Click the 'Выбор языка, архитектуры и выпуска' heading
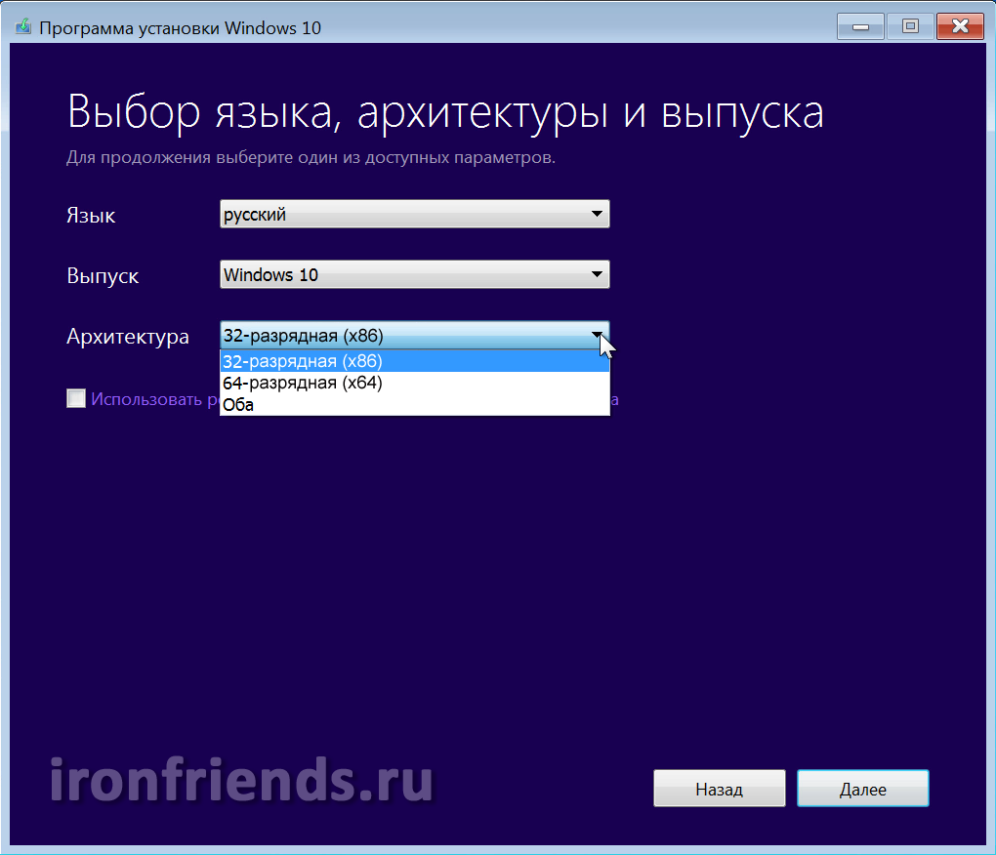 click(445, 112)
